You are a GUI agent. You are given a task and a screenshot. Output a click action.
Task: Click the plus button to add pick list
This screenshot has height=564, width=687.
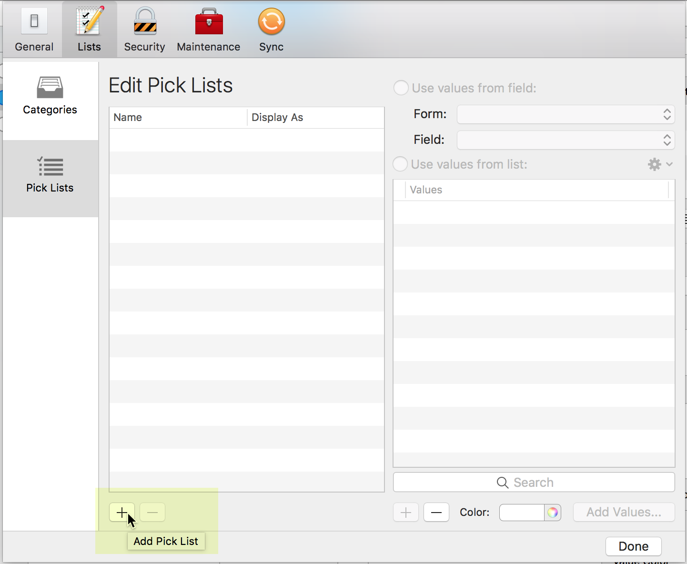pos(122,513)
